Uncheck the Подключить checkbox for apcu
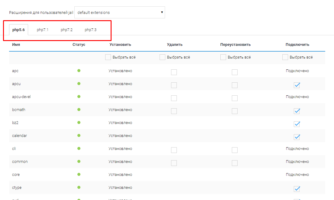Viewport: 334px width, 200px height. (x=297, y=85)
